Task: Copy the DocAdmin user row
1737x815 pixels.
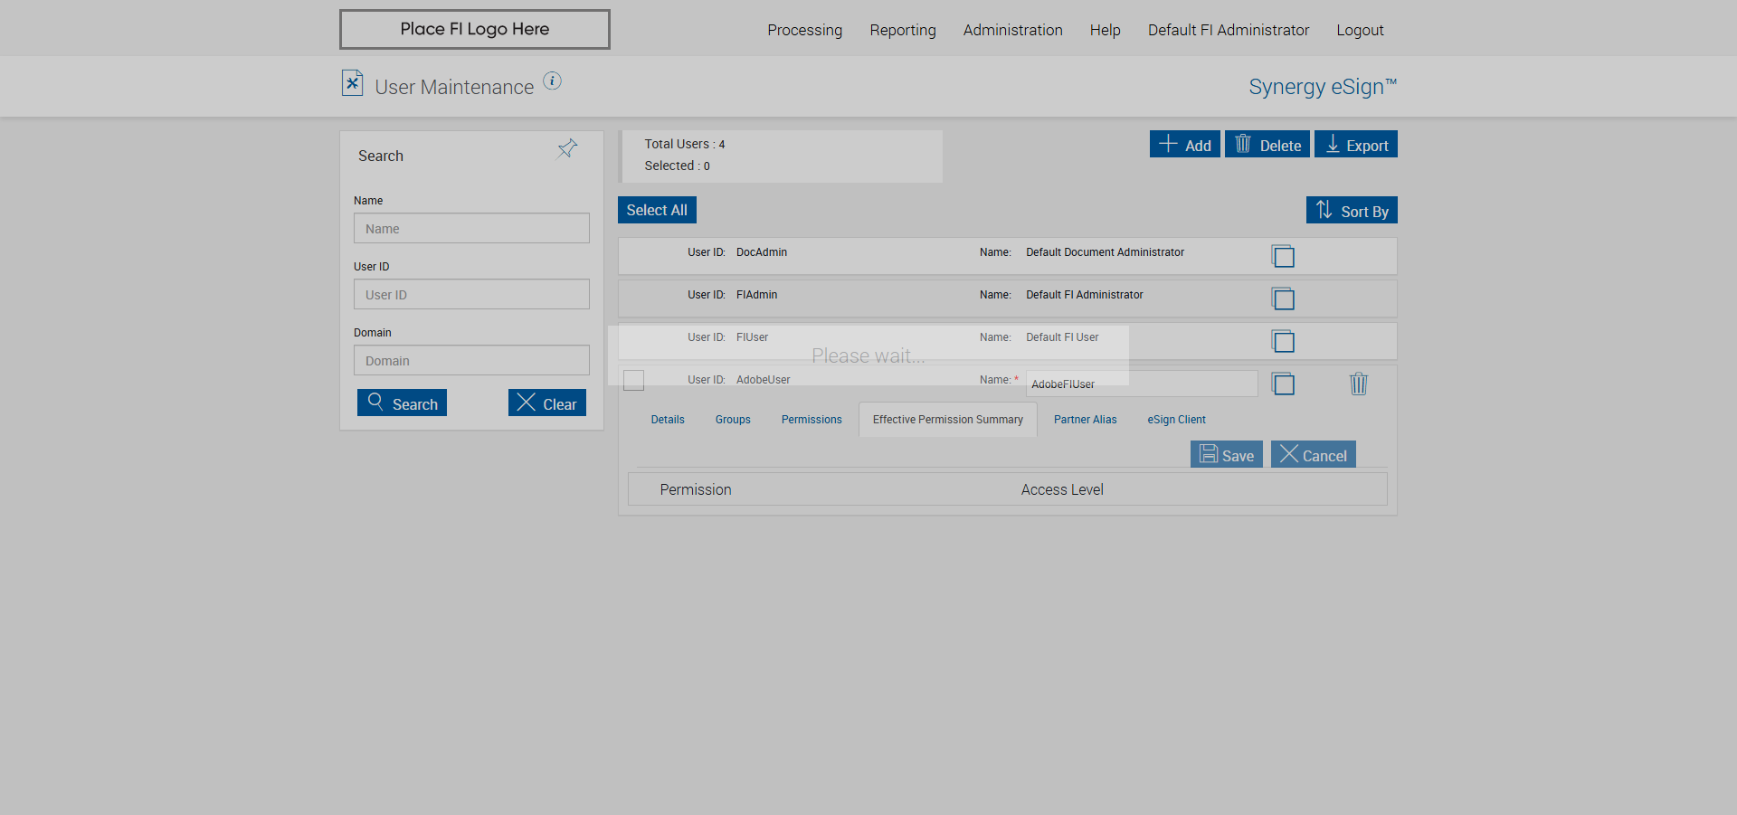Action: click(x=1283, y=256)
